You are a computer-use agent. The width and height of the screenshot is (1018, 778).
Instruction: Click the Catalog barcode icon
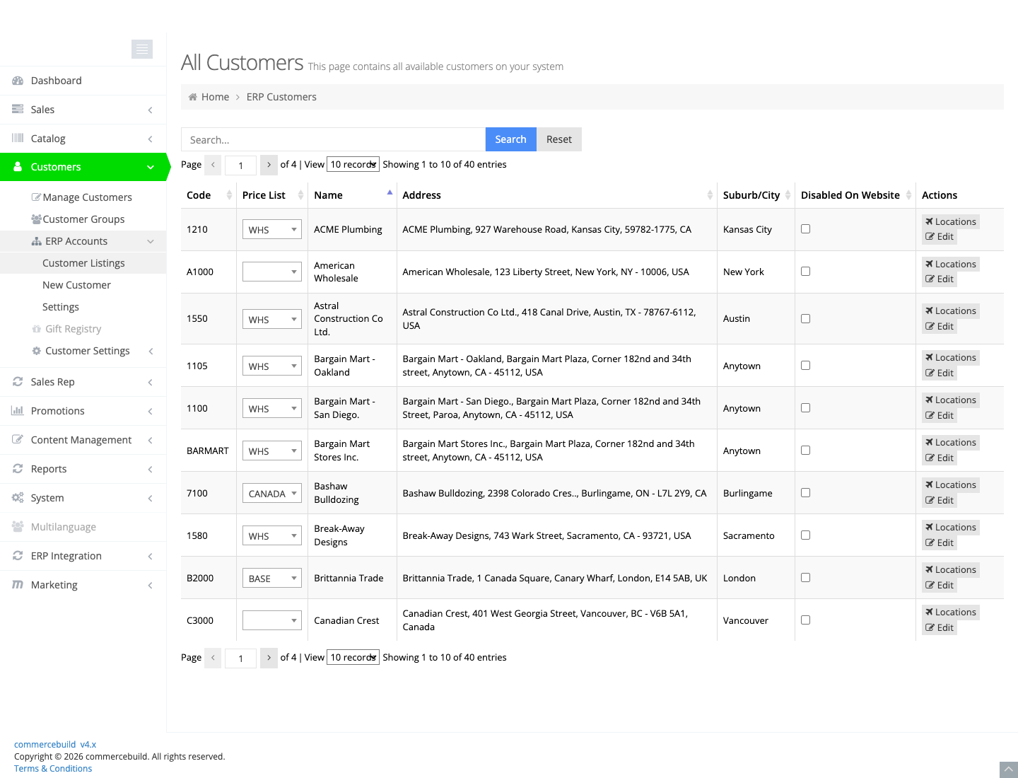18,139
